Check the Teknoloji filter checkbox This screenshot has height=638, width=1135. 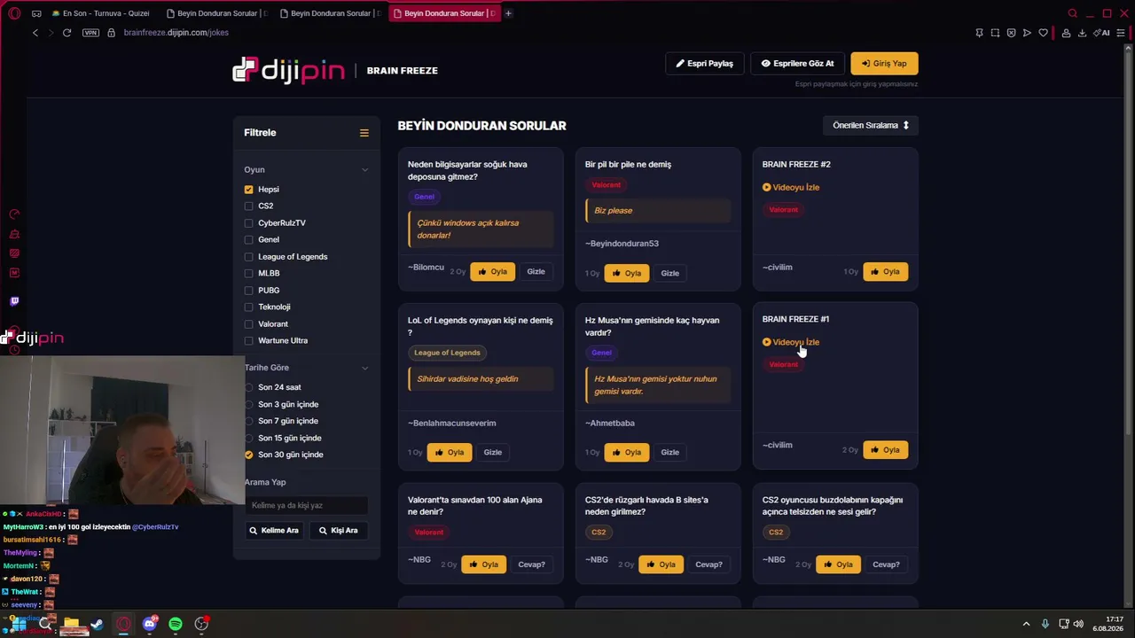(x=248, y=307)
